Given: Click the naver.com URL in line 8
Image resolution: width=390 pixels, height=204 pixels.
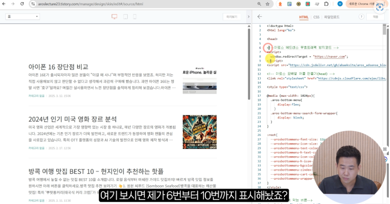Looking at the screenshot, I should coord(330,56).
